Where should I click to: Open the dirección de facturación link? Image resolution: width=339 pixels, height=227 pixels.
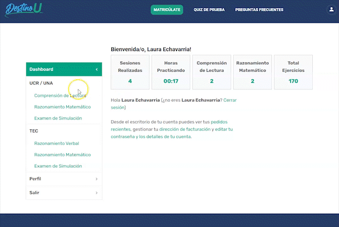coord(185,129)
